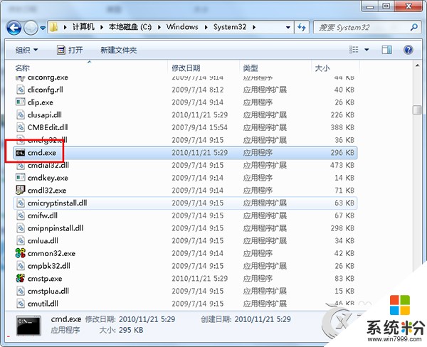Screen dimensions: 427x347
Task: Select 本地磁盘 (C:) in the address path
Action: (x=130, y=27)
